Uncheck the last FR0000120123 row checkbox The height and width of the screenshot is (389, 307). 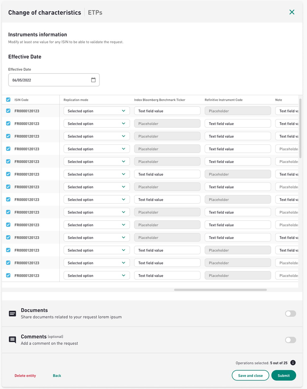(8, 276)
